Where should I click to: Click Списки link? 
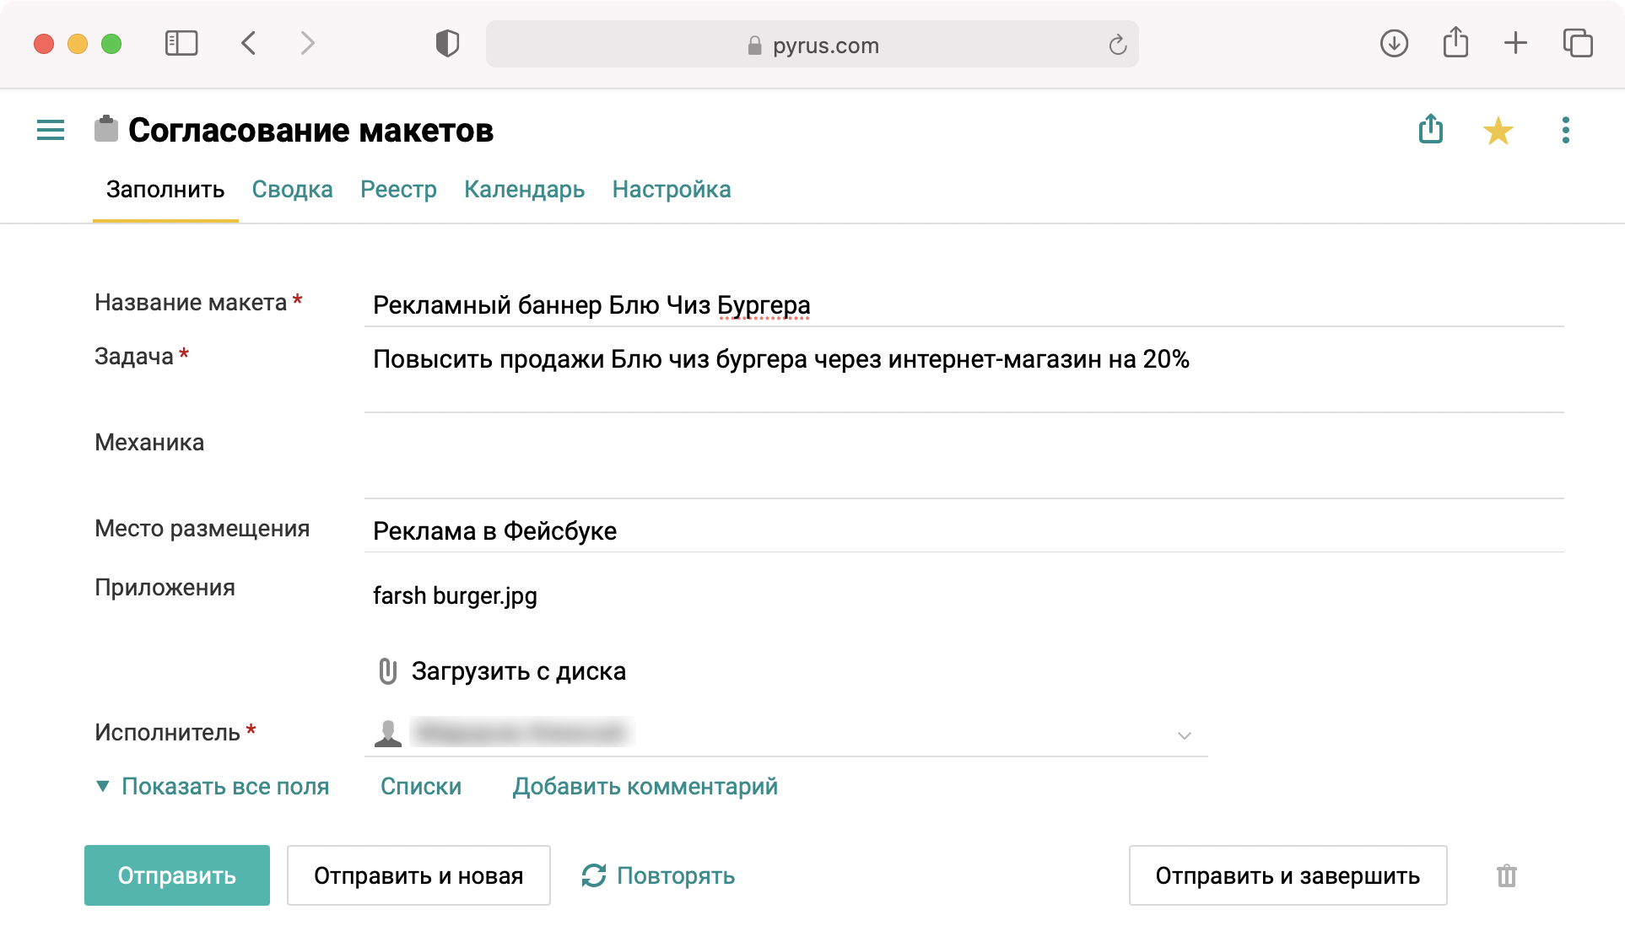point(420,787)
